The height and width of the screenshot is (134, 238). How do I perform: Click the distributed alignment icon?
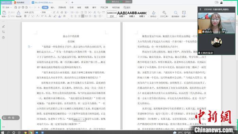(x=86, y=16)
